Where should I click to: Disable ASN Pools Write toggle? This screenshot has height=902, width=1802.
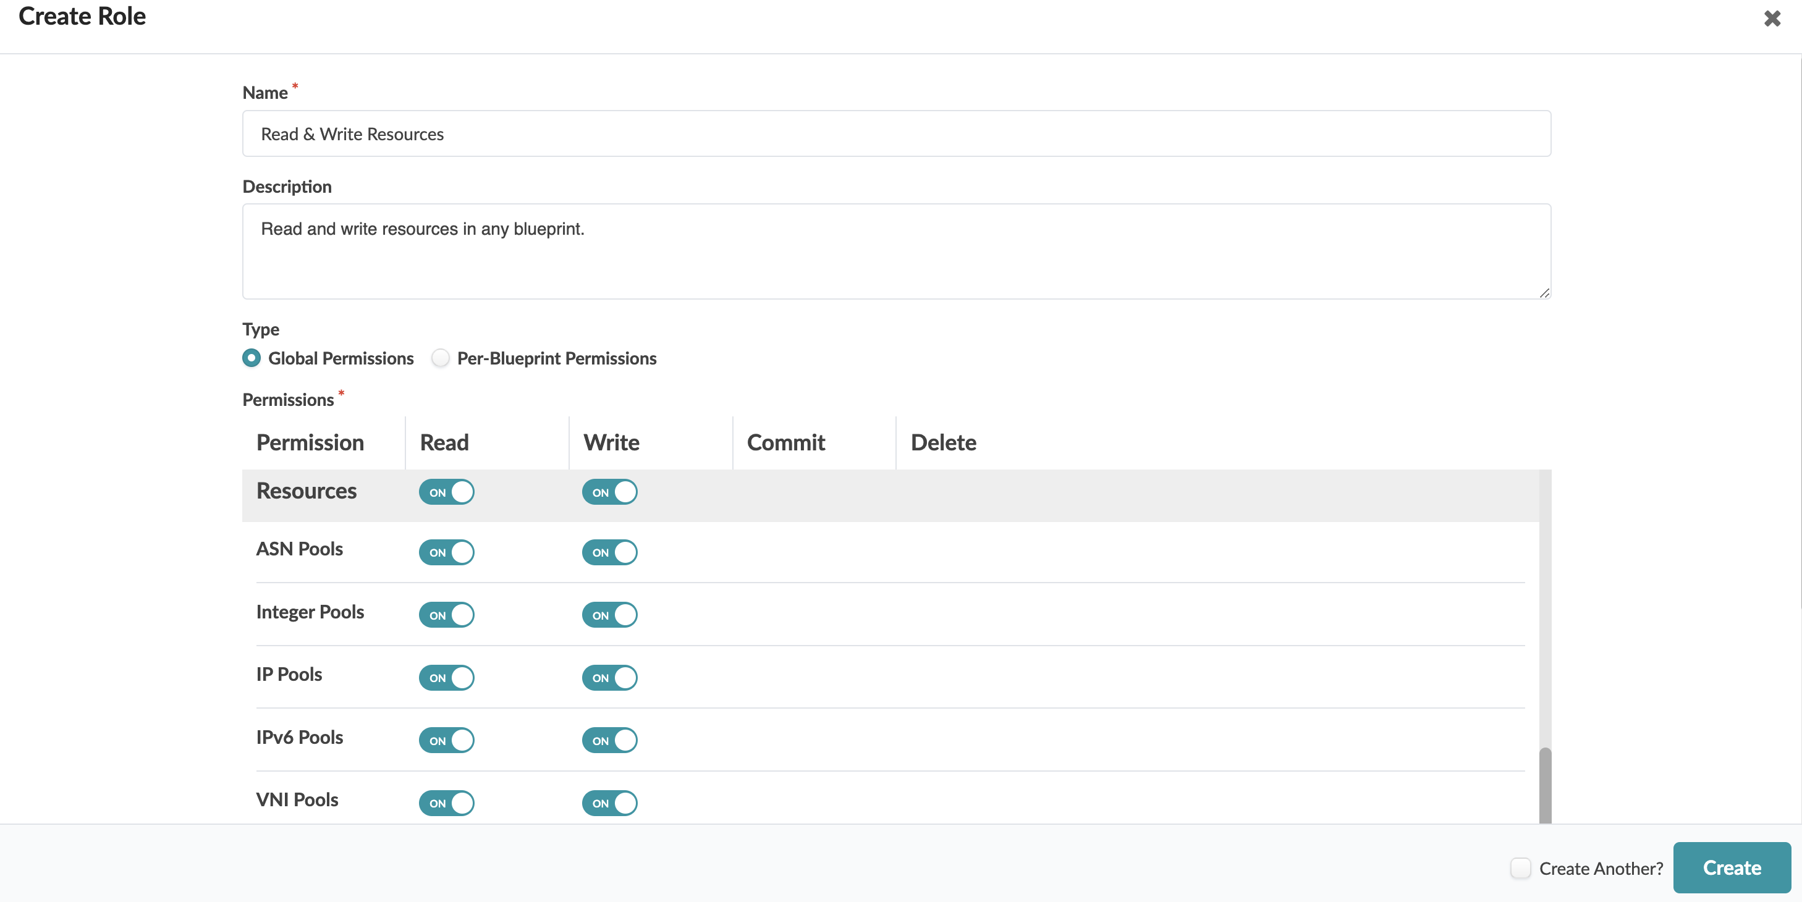click(x=609, y=552)
